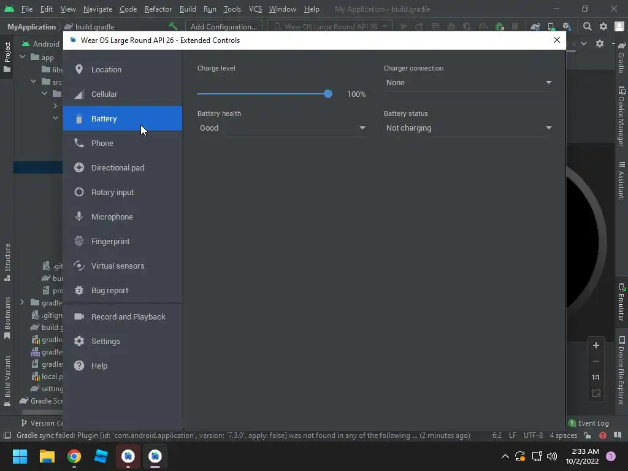Open File Explorer from taskbar
This screenshot has height=471, width=628.
[x=47, y=456]
